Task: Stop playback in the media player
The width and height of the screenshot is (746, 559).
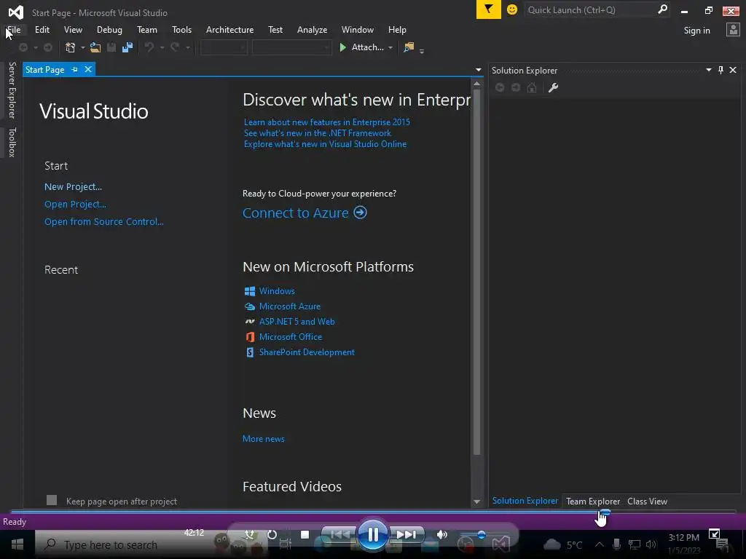Action: pos(305,534)
